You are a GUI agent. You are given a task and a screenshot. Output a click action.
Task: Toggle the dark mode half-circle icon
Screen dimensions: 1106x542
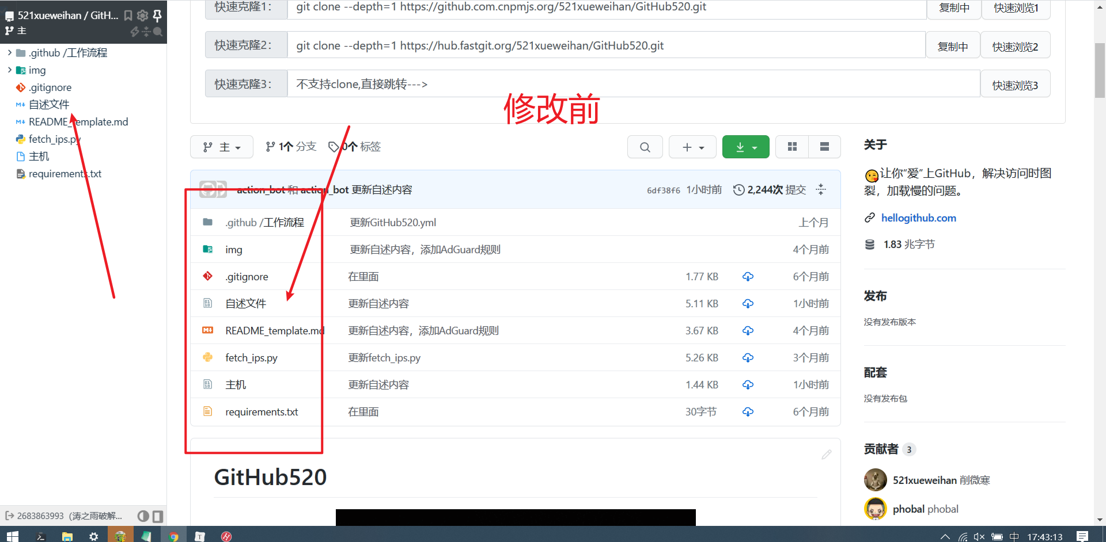[143, 516]
